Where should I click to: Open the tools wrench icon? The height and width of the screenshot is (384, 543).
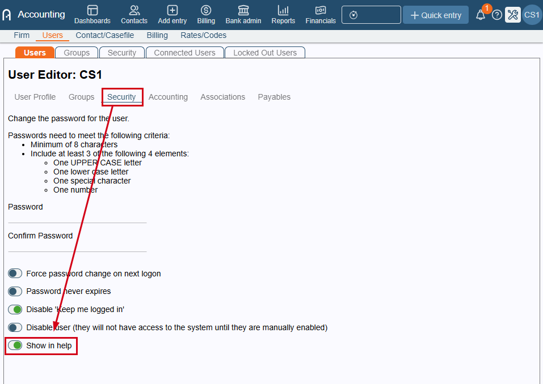click(x=513, y=15)
